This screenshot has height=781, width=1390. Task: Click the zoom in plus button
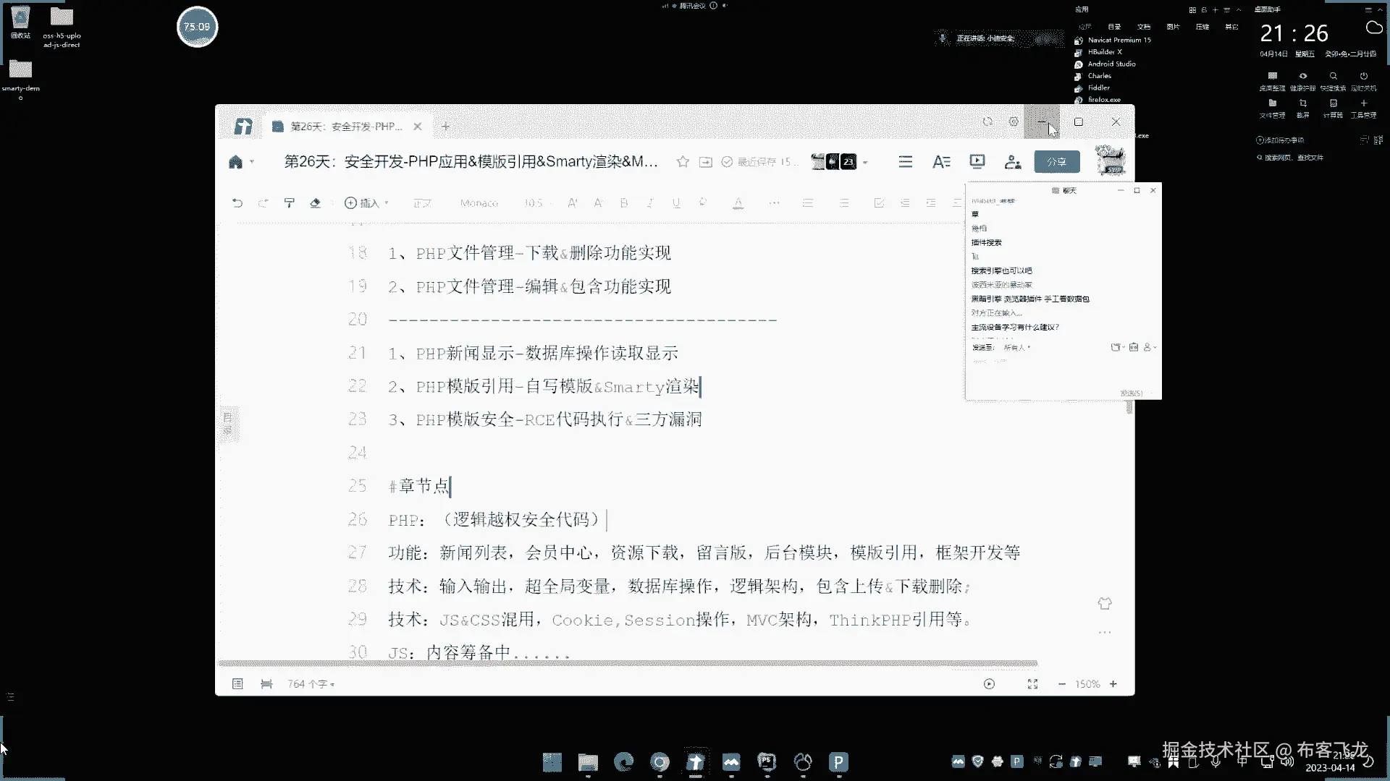[x=1113, y=684]
